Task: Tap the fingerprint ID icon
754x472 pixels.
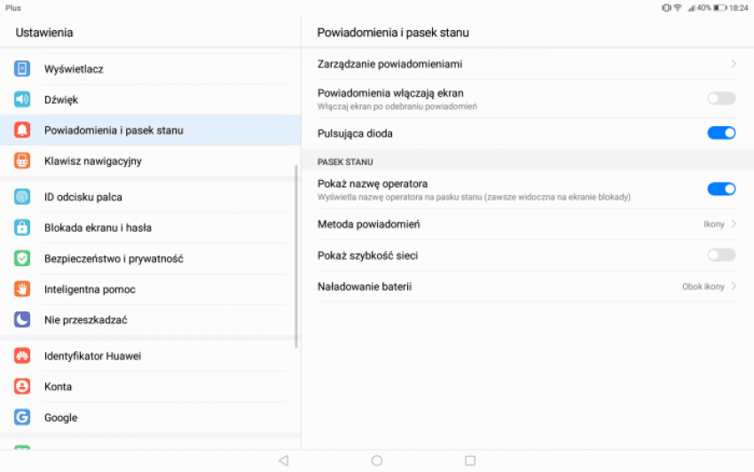Action: click(22, 197)
